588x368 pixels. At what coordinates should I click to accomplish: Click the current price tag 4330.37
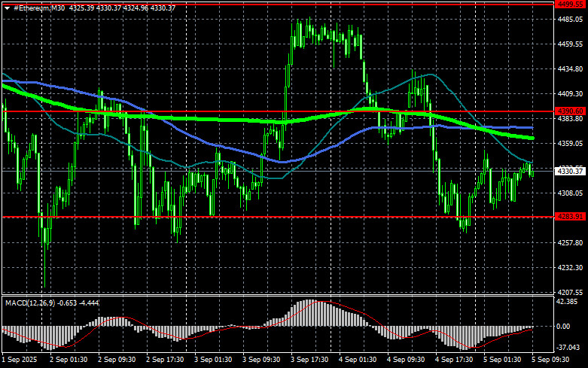pos(570,171)
